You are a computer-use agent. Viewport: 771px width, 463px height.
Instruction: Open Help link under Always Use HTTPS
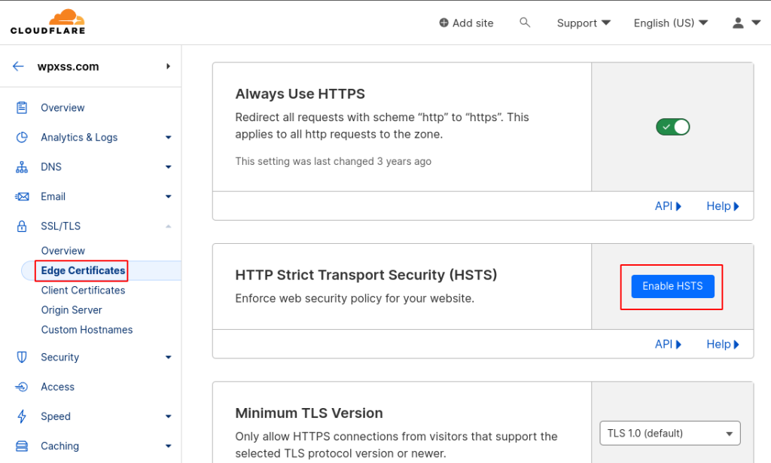(723, 206)
